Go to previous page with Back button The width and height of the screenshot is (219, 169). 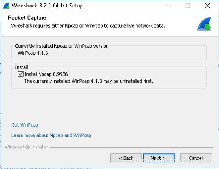(x=126, y=158)
